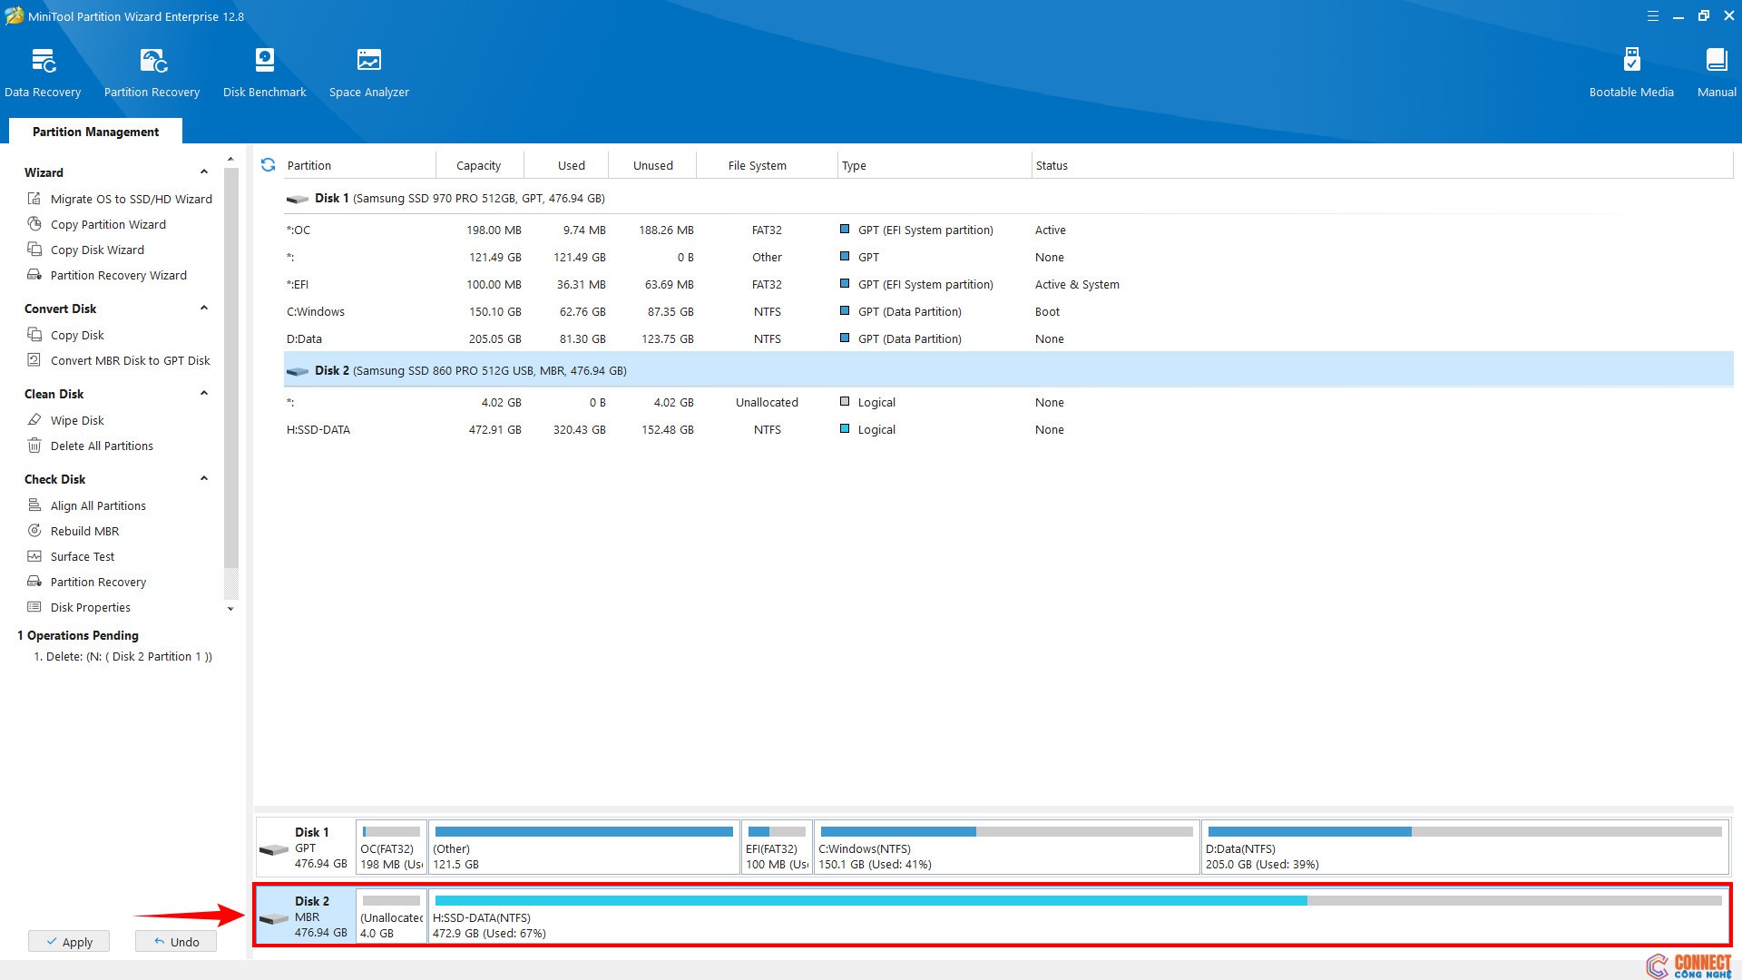
Task: Click the Migrate OS to SSD/HD Wizard icon
Action: coord(34,199)
